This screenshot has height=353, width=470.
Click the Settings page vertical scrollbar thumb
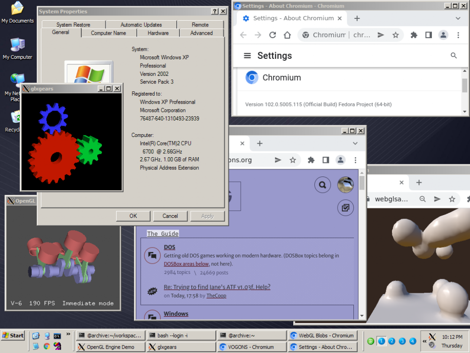coord(464,85)
